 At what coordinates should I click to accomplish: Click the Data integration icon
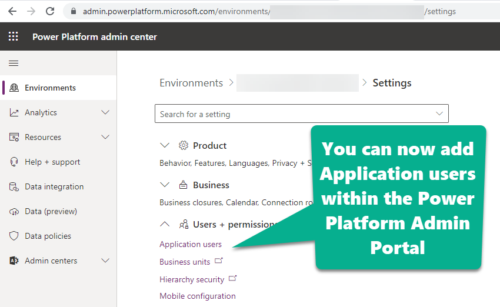[x=14, y=186]
